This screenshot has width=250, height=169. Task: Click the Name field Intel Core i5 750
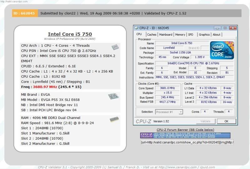click(182, 43)
